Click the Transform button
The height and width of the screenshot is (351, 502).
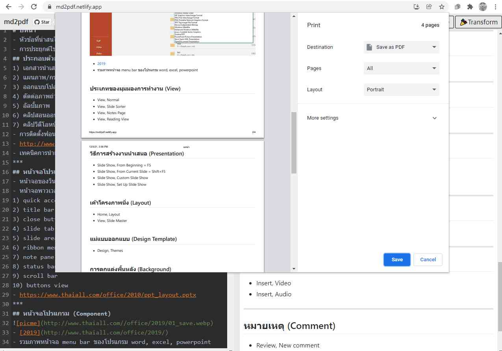pos(478,22)
